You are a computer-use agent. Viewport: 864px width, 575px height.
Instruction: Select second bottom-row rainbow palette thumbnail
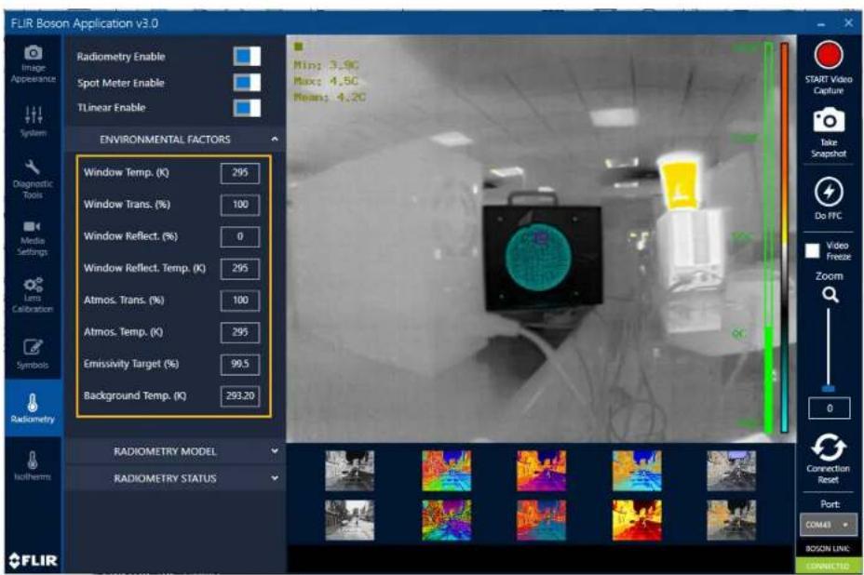point(446,520)
